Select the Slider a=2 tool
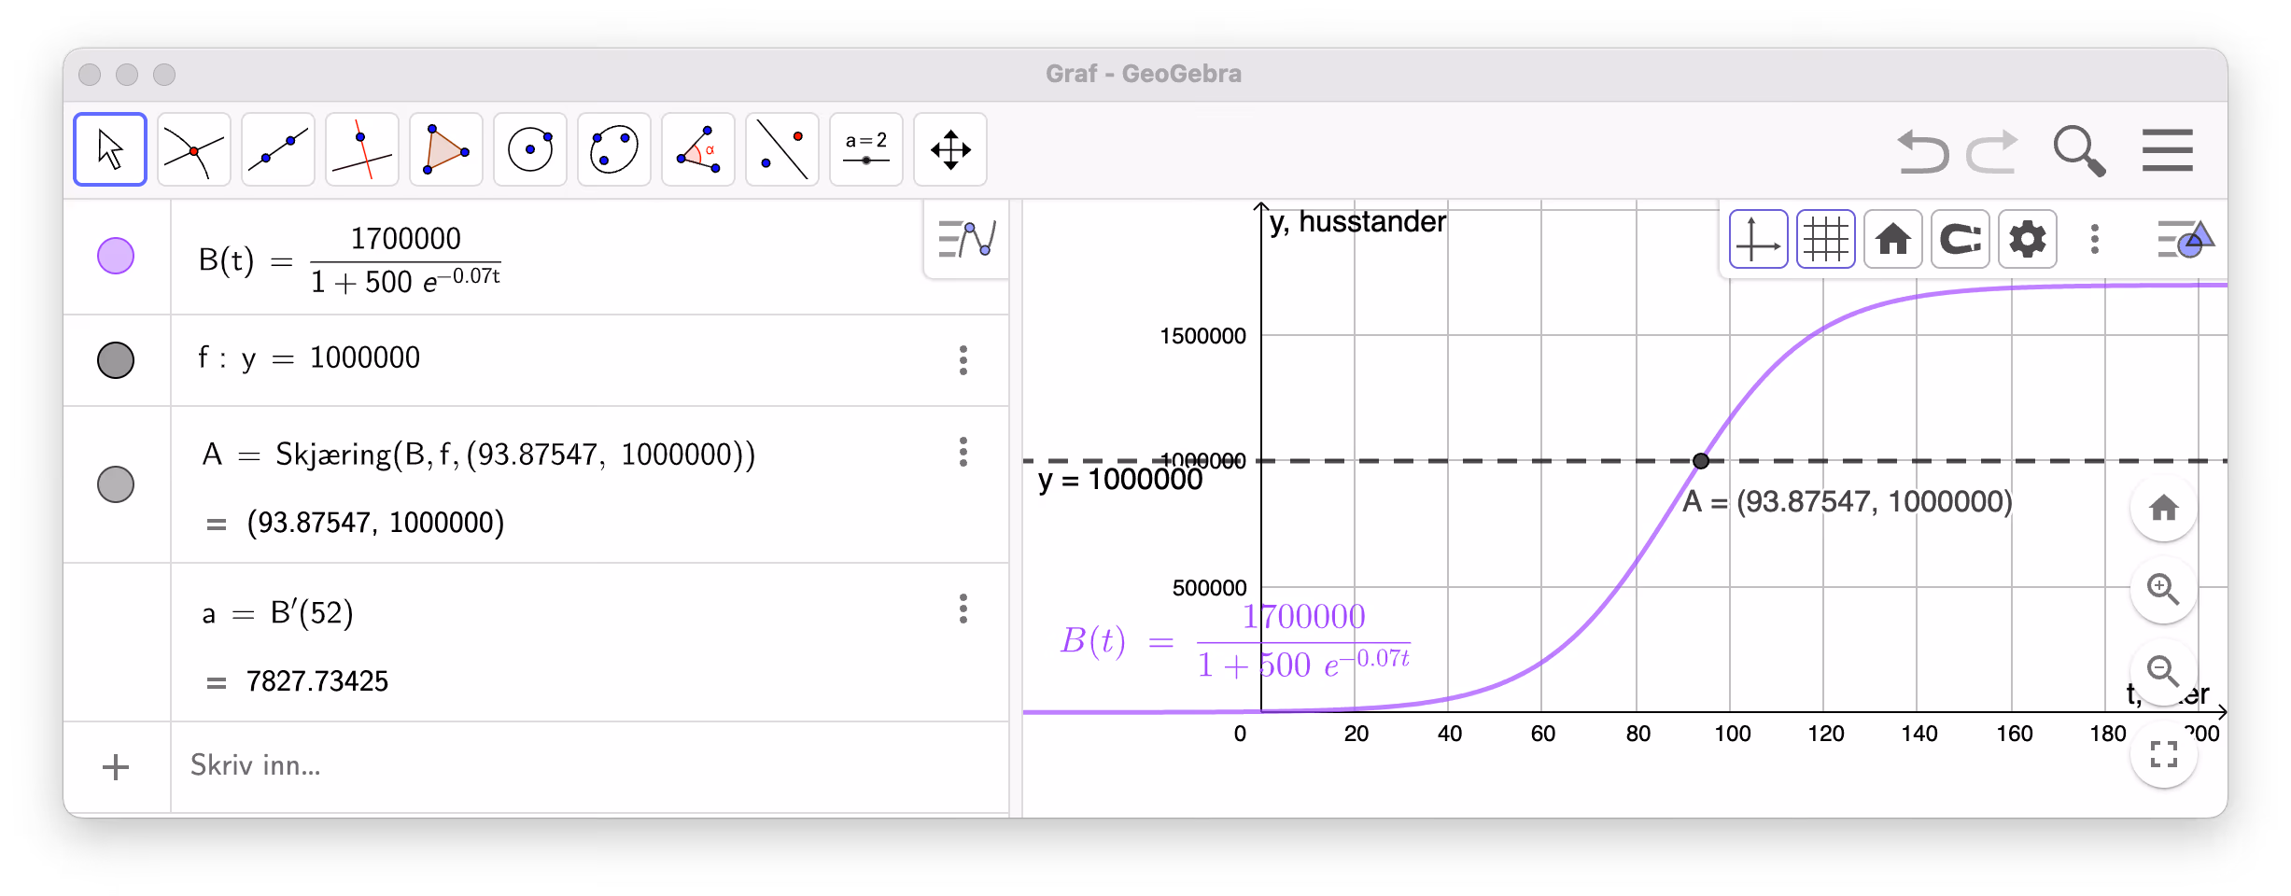The height and width of the screenshot is (896, 2291). click(866, 149)
